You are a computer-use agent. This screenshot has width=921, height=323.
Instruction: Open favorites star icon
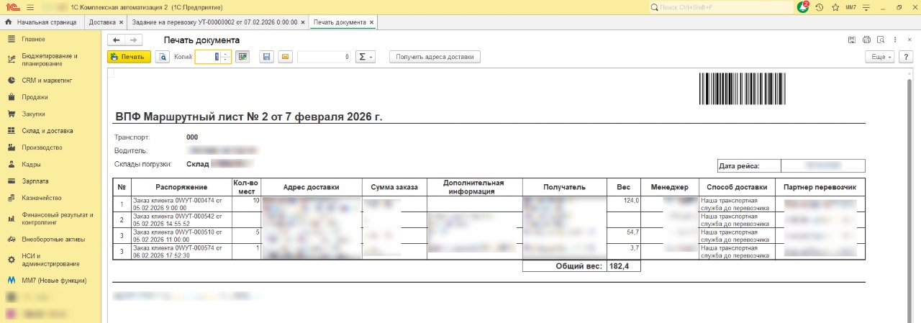(x=835, y=6)
